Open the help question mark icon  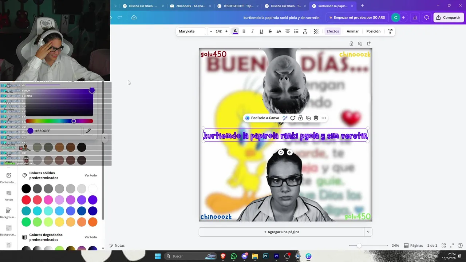click(x=460, y=246)
